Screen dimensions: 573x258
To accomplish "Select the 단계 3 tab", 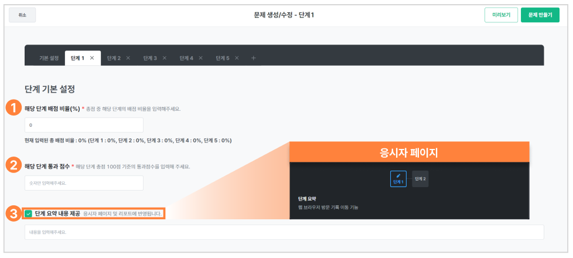I will 150,58.
